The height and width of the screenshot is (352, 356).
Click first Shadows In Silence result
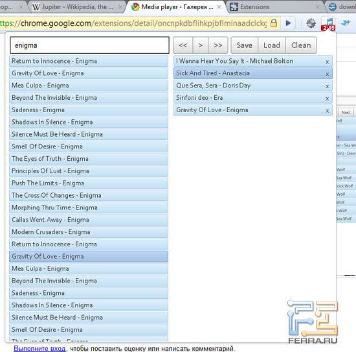pyautogui.click(x=89, y=122)
